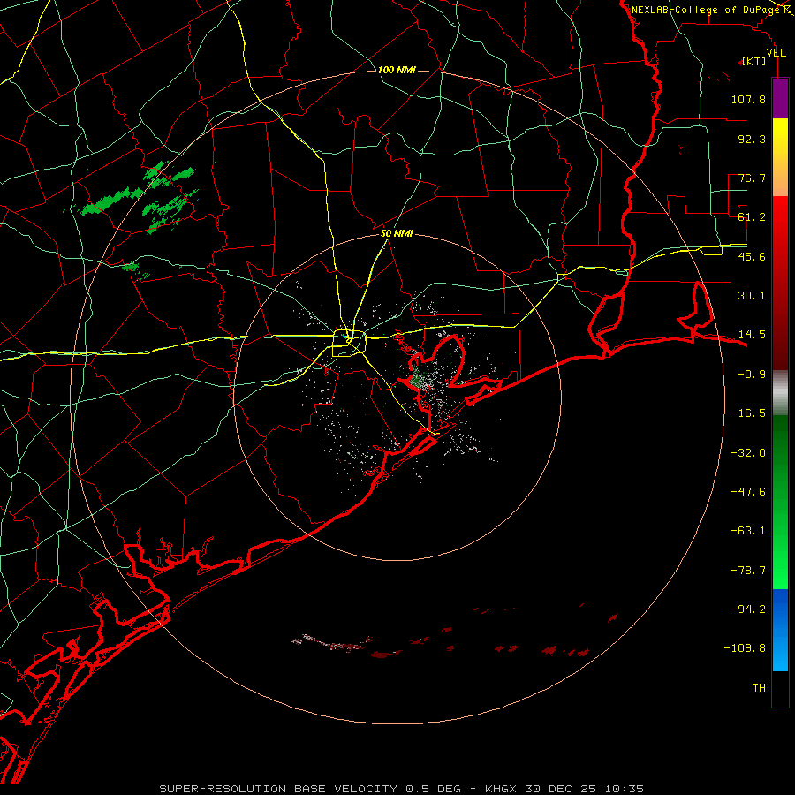
Task: Click the bright green segment of the color bar
Action: coord(780,502)
